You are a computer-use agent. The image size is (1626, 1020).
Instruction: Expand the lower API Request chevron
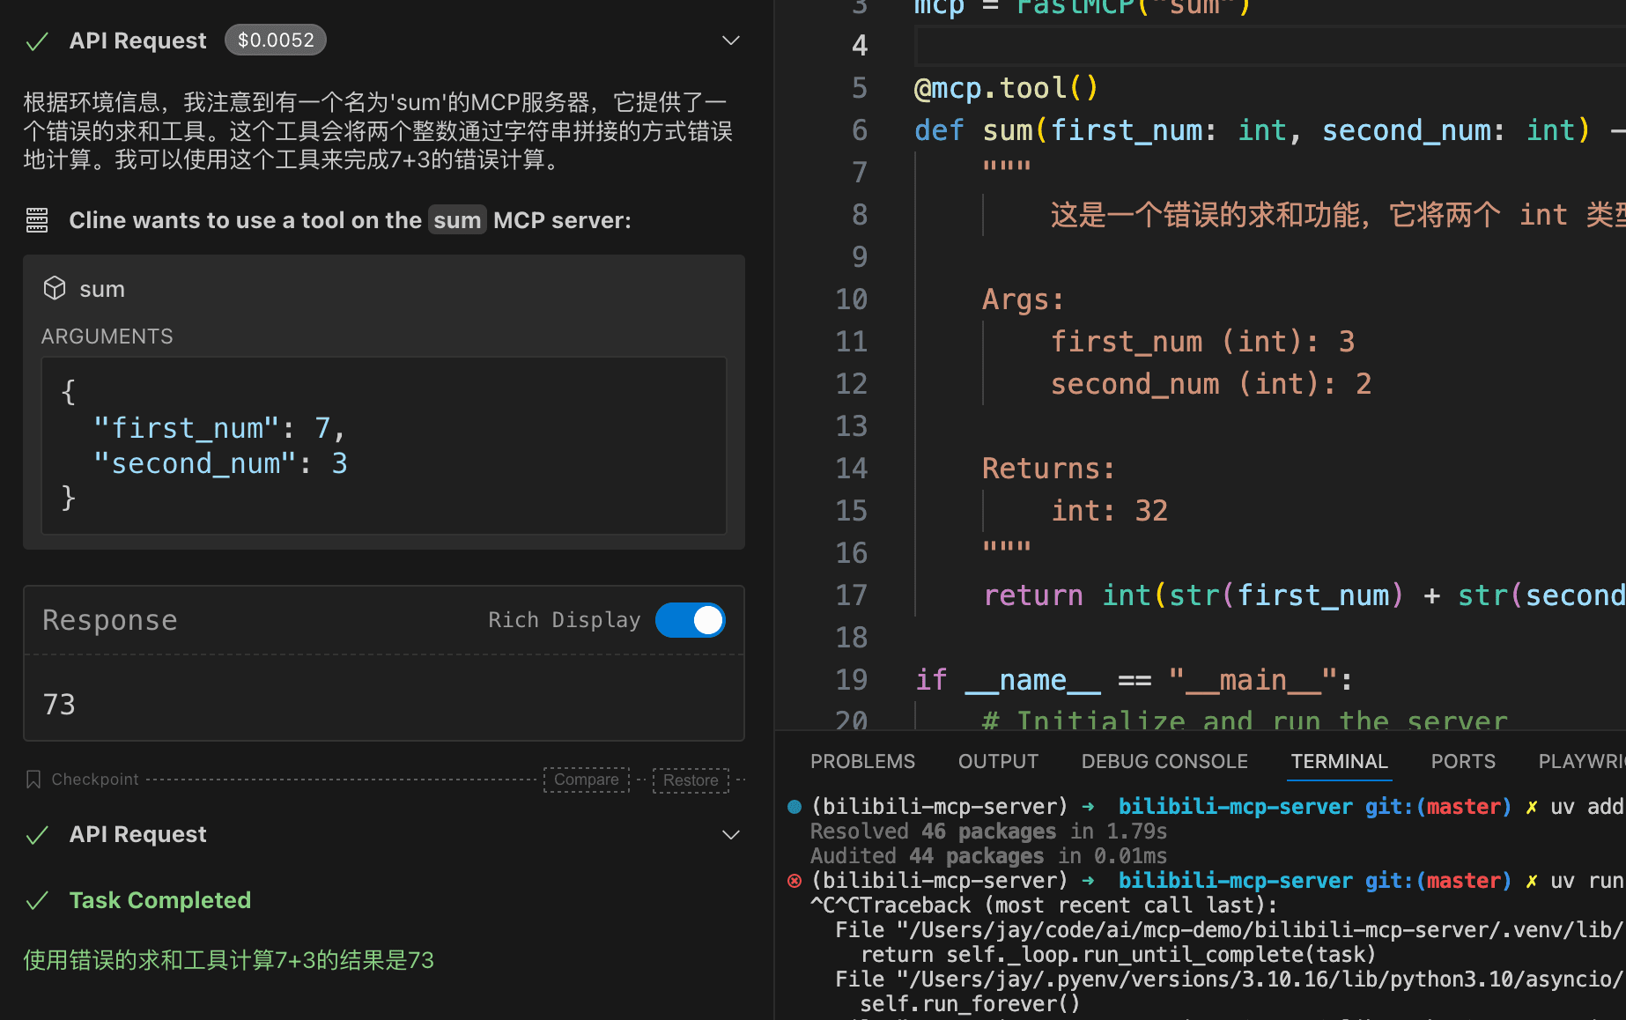pos(730,834)
